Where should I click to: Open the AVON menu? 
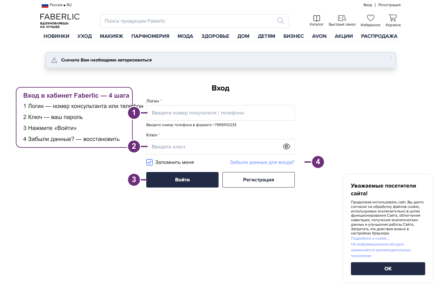pos(319,36)
